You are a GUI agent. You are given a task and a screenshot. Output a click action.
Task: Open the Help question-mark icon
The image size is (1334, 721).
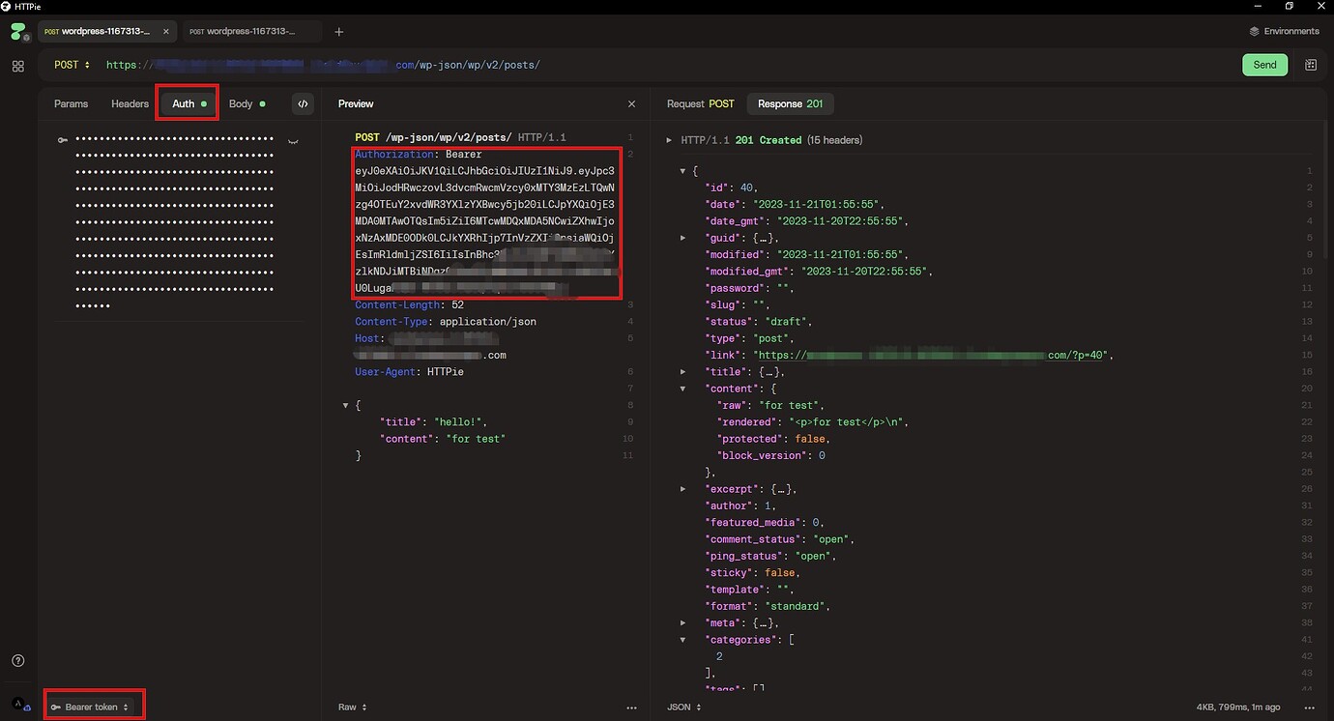[x=17, y=659]
